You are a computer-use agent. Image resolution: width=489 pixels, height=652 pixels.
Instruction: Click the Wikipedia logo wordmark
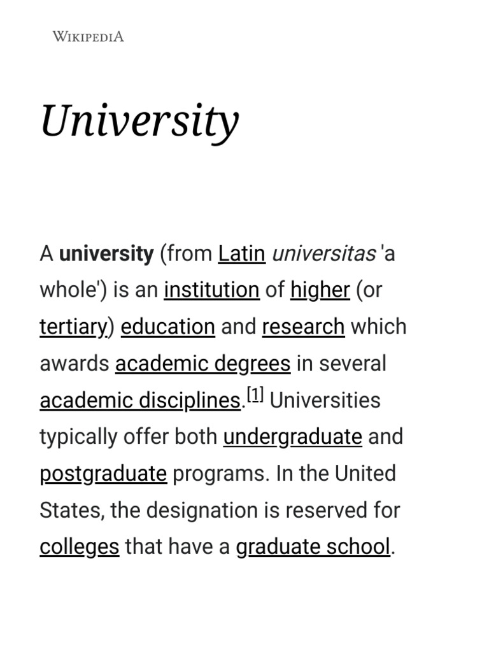(x=88, y=36)
